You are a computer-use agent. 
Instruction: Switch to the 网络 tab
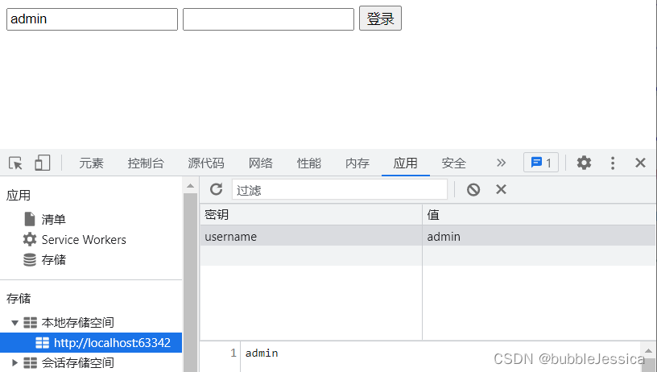coord(261,163)
